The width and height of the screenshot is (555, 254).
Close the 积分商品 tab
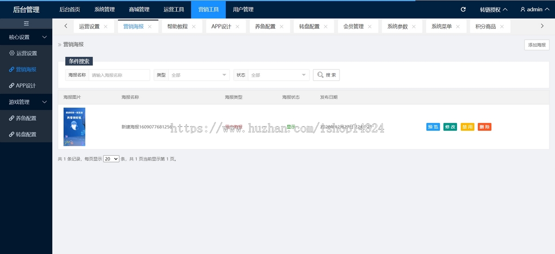tap(502, 27)
